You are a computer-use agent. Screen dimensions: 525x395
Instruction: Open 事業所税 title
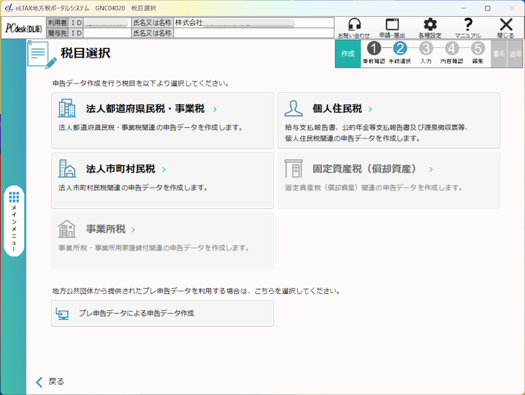[x=106, y=229]
